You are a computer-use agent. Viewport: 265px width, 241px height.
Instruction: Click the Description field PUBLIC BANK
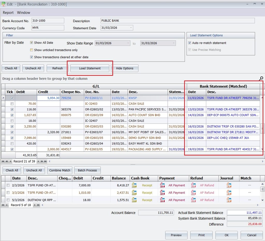[x=178, y=21]
